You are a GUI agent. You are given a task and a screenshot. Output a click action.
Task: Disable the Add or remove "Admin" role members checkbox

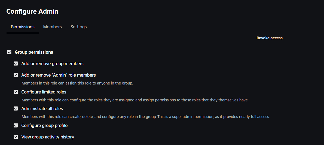click(x=16, y=75)
